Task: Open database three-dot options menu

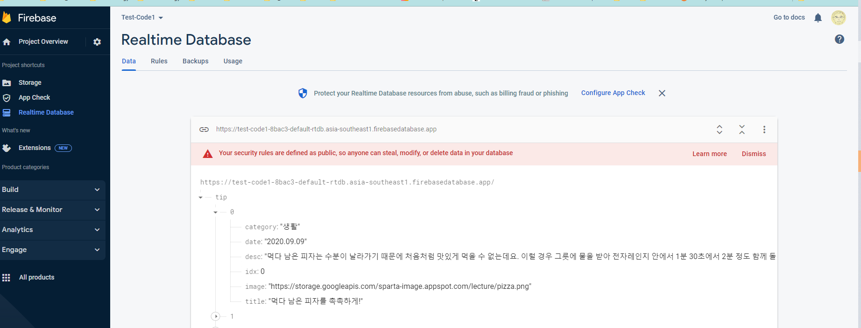Action: pyautogui.click(x=764, y=130)
